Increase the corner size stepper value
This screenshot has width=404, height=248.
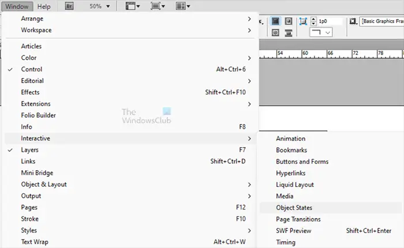pos(313,19)
